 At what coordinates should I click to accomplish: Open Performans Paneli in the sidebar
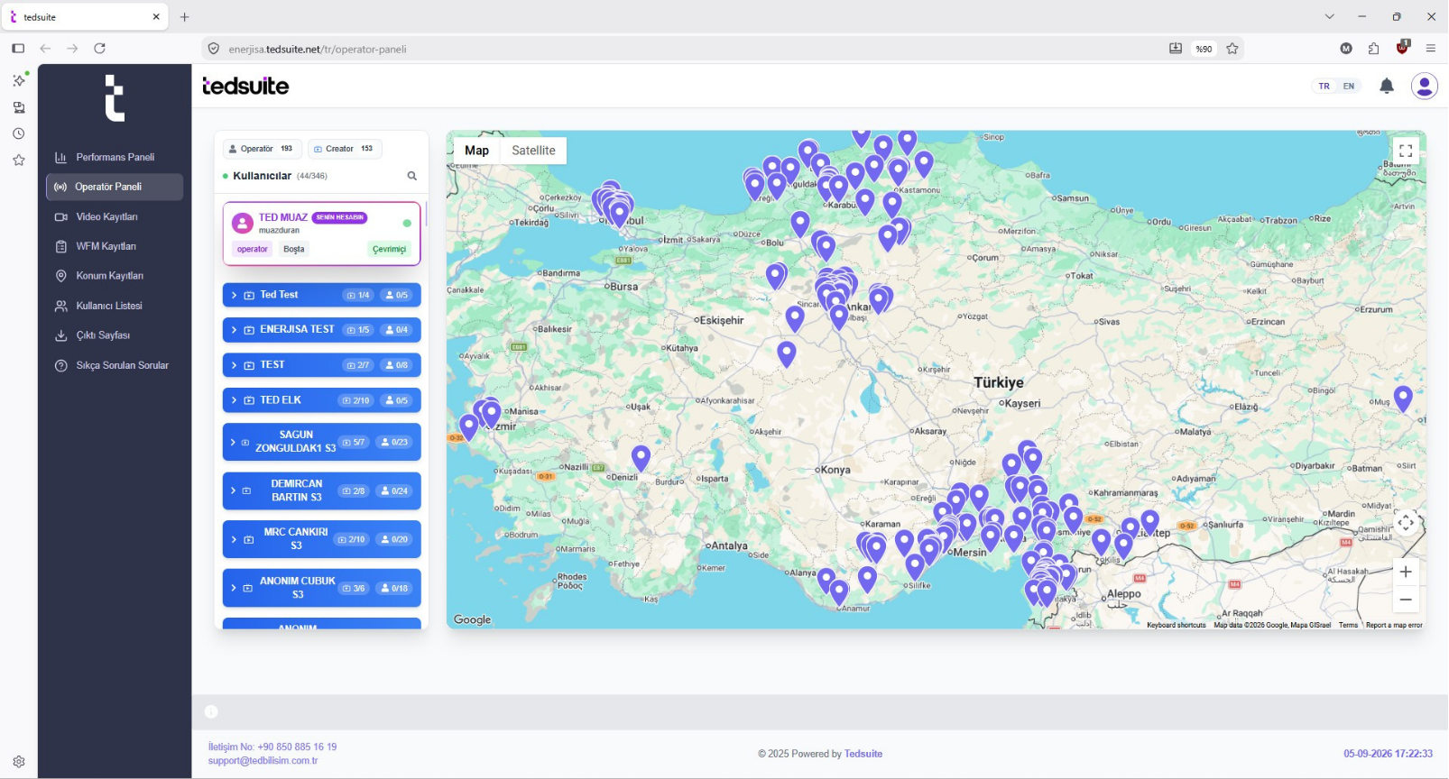(115, 157)
